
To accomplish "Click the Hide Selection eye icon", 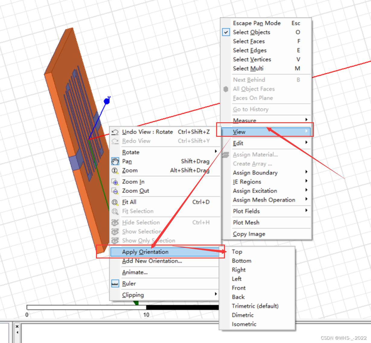I will [x=115, y=223].
